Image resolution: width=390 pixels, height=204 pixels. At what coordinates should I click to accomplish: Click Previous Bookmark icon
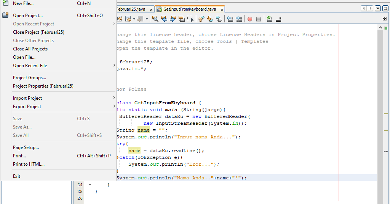[201, 19]
